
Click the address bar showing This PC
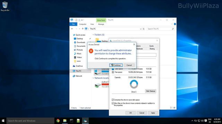(113, 29)
